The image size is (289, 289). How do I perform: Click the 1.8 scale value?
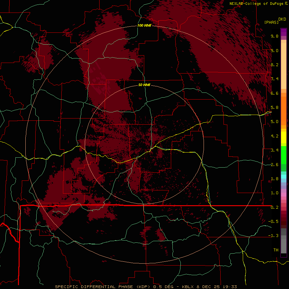click(275, 179)
